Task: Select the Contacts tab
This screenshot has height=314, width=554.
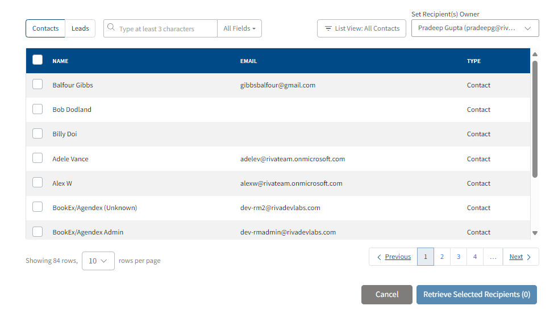Action: pyautogui.click(x=45, y=28)
